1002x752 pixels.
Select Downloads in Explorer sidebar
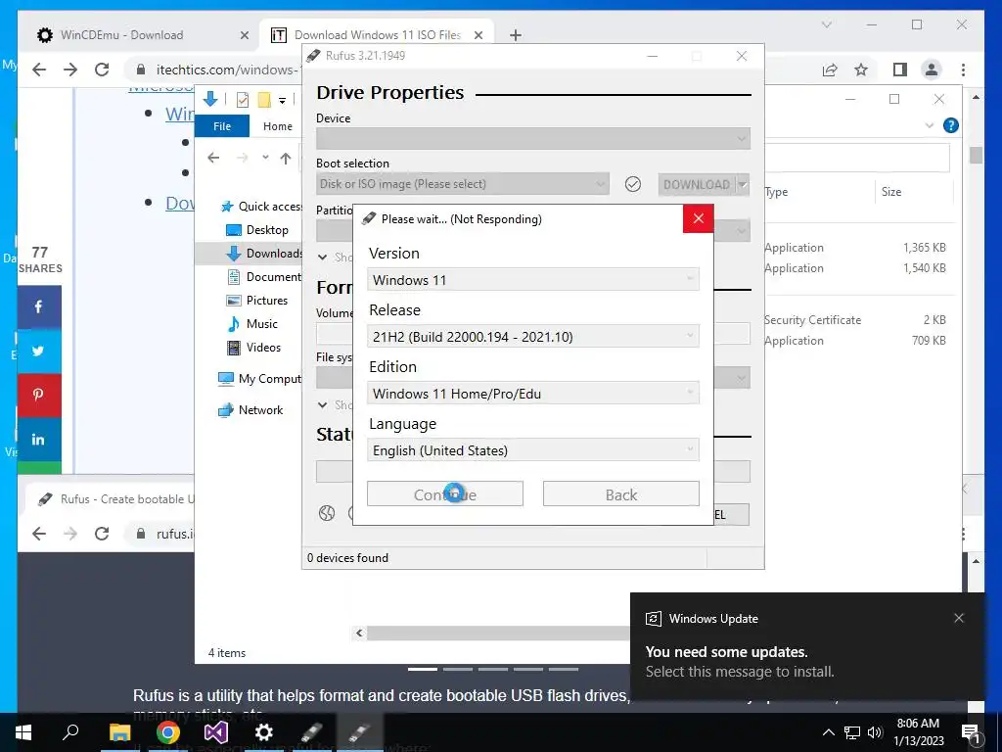pyautogui.click(x=264, y=254)
